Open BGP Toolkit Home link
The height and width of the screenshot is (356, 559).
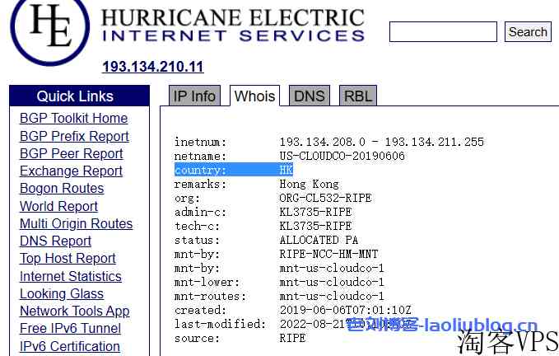pos(74,119)
